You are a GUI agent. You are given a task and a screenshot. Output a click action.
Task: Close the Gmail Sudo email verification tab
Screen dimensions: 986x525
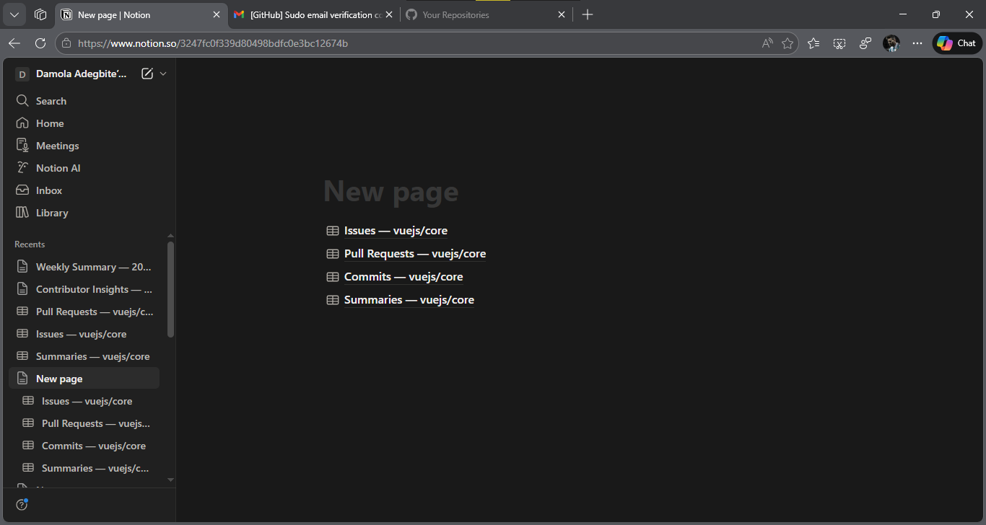(389, 14)
